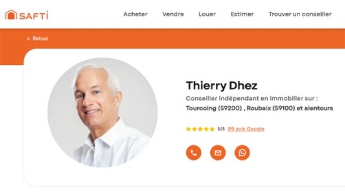Viewport: 345px width, 194px height.
Task: Click the back chevron beside Retour
Action: point(28,39)
